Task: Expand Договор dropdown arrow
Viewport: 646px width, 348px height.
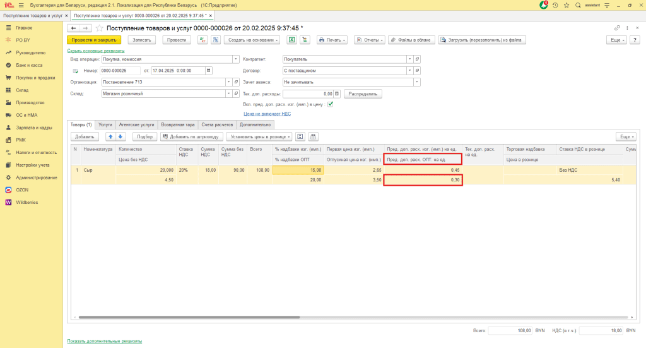Action: point(409,71)
